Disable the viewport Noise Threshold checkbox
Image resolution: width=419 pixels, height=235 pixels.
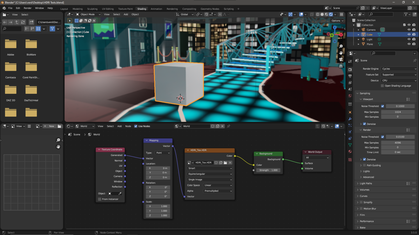pyautogui.click(x=383, y=106)
